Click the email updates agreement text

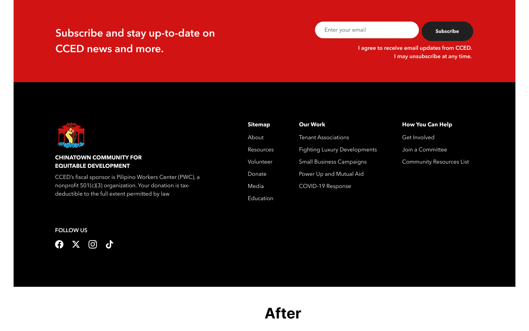[x=415, y=52]
